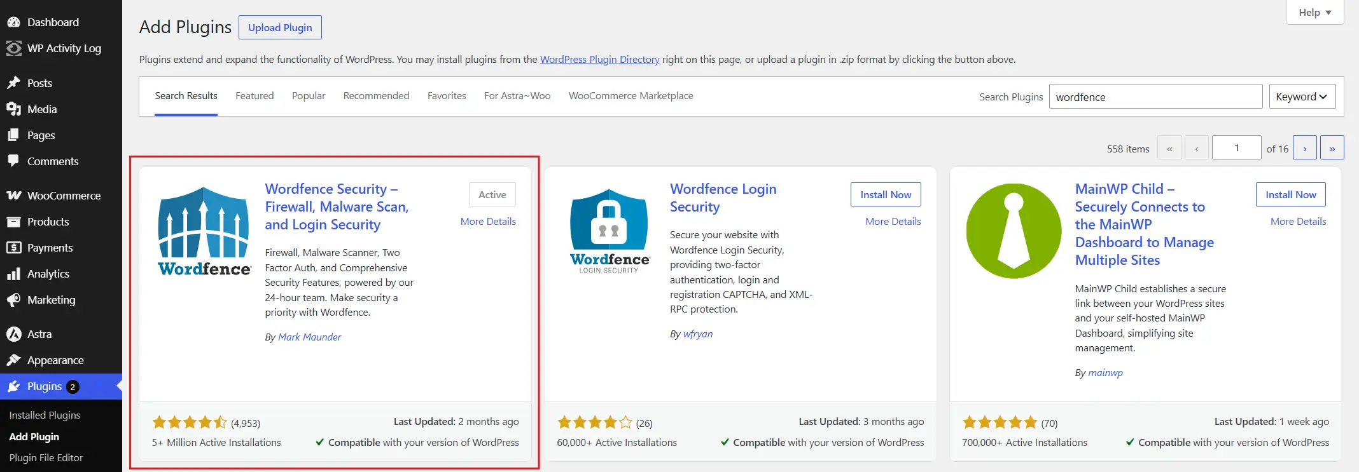Open author mainwp's link

pos(1105,373)
